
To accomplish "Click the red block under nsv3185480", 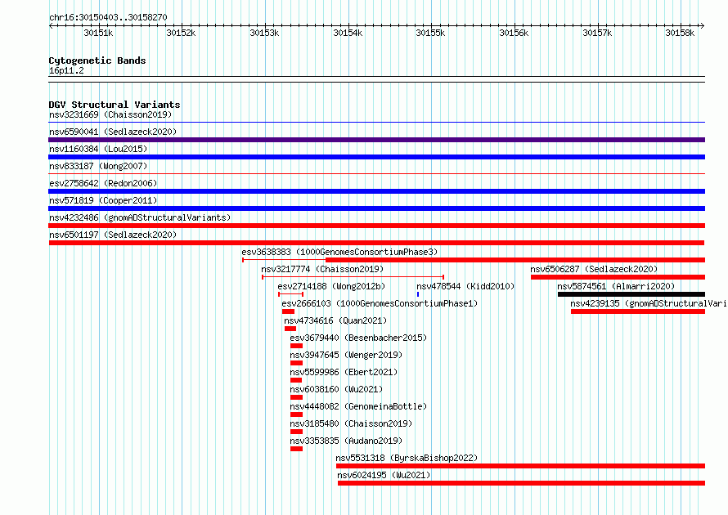I will click(x=296, y=432).
